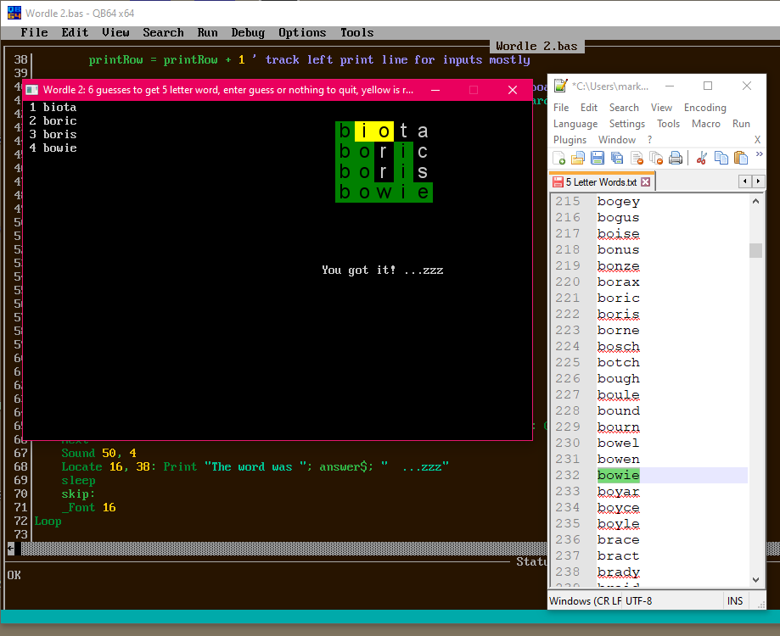Image resolution: width=780 pixels, height=636 pixels.
Task: Open the Notepad++ Run menu
Action: coord(741,124)
